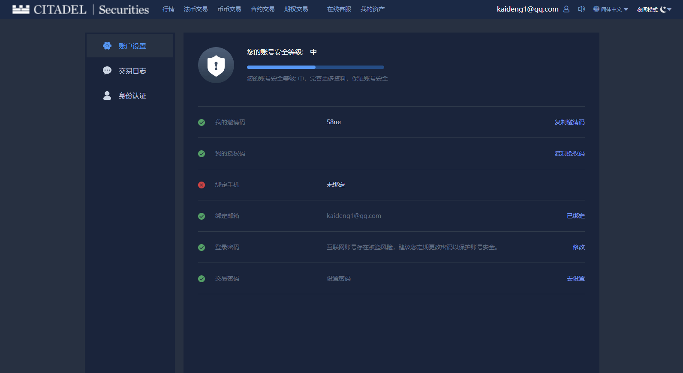Click kaideng1@qq.com in the header
Image resolution: width=683 pixels, height=373 pixels.
coord(528,9)
